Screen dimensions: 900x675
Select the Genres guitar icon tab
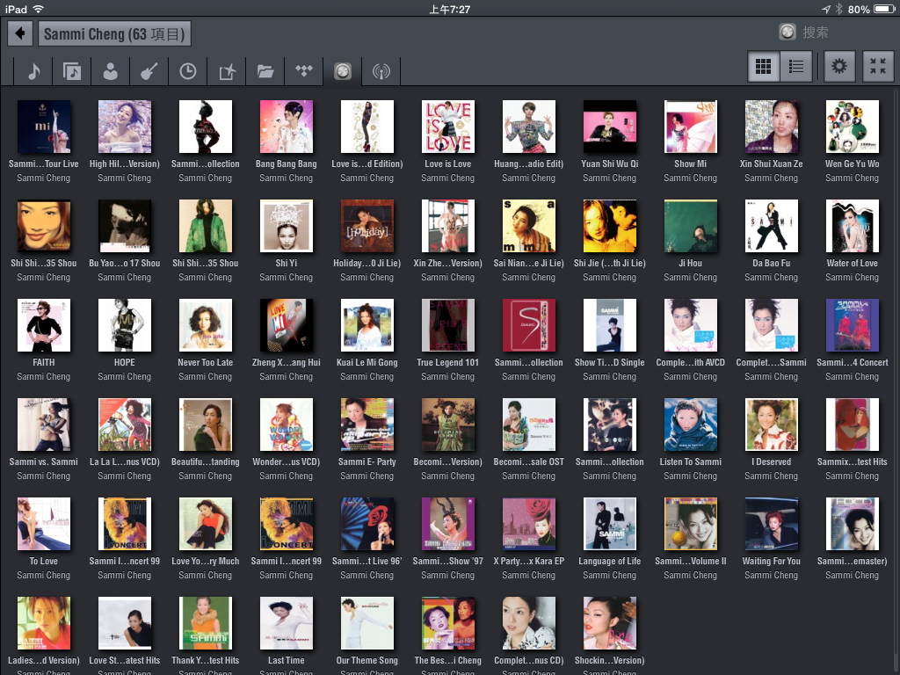(149, 71)
